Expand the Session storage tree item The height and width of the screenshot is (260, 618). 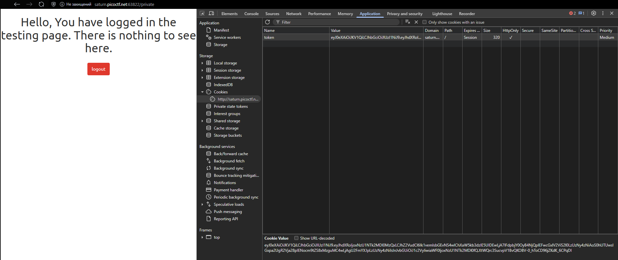[x=202, y=70]
